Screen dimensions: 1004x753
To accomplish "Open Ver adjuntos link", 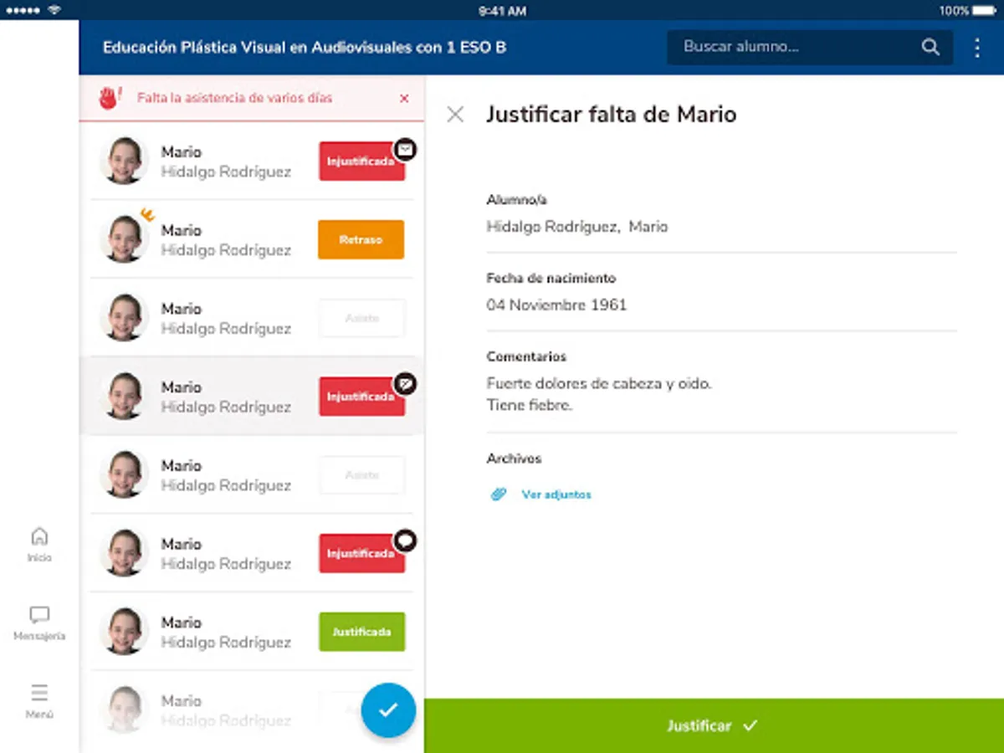I will [x=556, y=494].
